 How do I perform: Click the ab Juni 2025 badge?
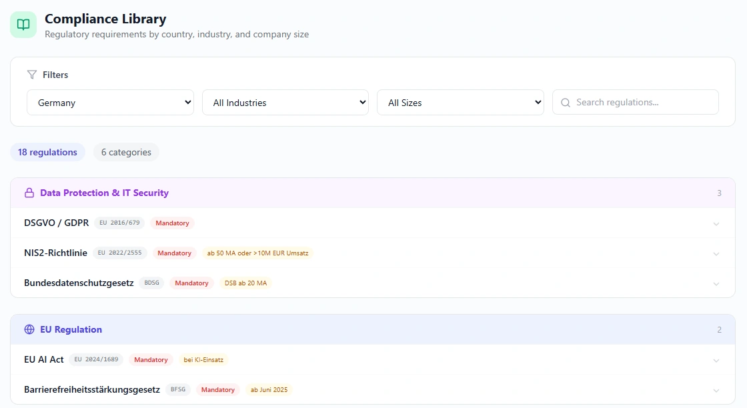point(269,389)
